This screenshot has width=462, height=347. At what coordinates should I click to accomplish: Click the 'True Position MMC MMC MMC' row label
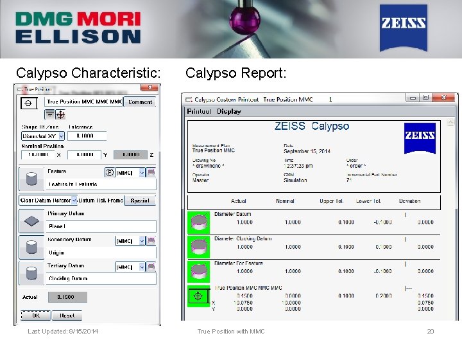pyautogui.click(x=248, y=288)
